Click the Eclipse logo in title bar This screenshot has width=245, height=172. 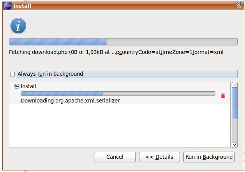7,5
